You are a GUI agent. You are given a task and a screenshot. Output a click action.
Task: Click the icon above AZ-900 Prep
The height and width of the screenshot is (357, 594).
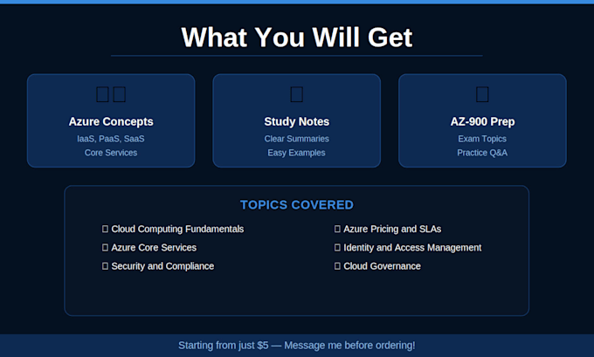pyautogui.click(x=482, y=94)
